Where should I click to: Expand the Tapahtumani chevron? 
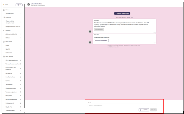[x=21, y=13]
